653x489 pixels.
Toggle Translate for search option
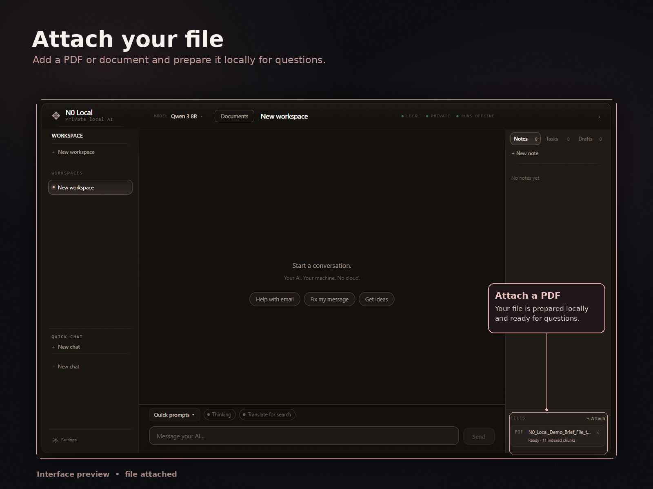267,414
